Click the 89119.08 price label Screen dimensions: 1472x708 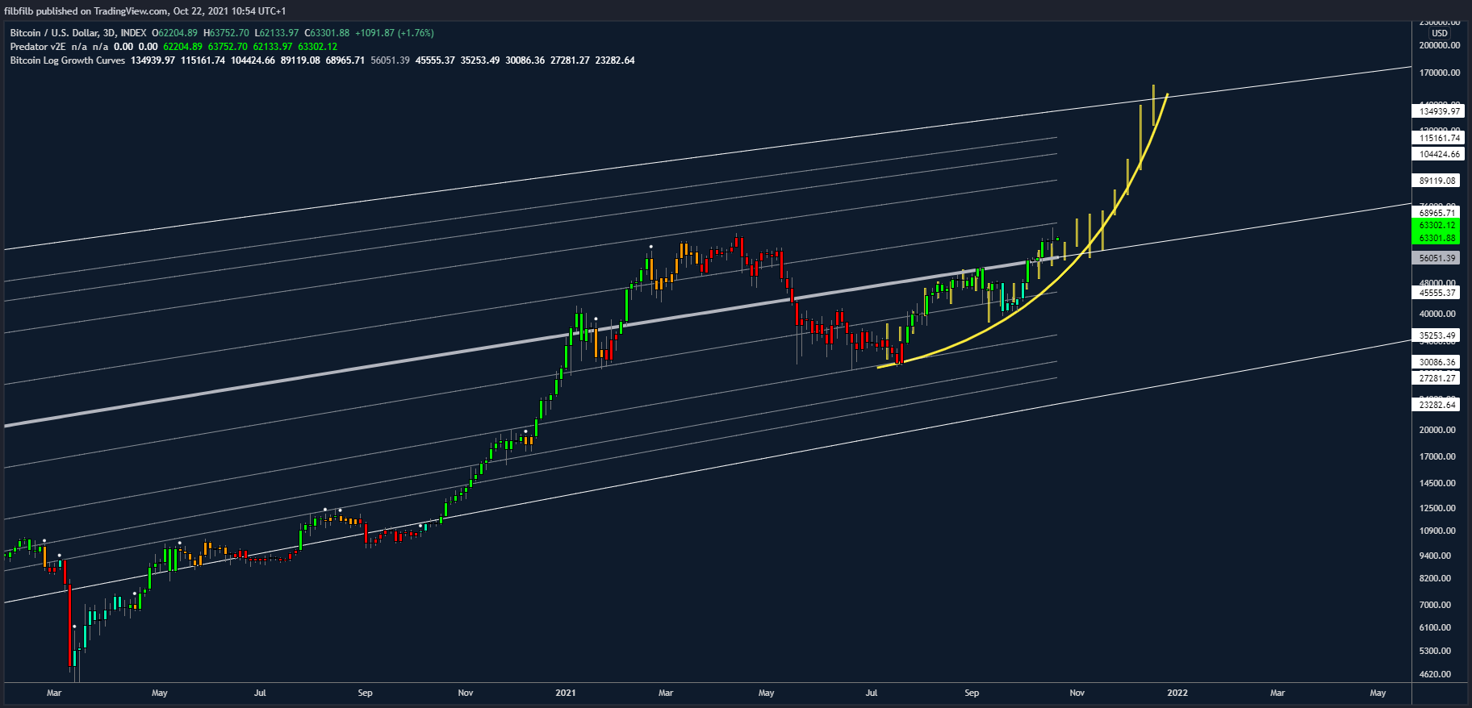[1437, 181]
